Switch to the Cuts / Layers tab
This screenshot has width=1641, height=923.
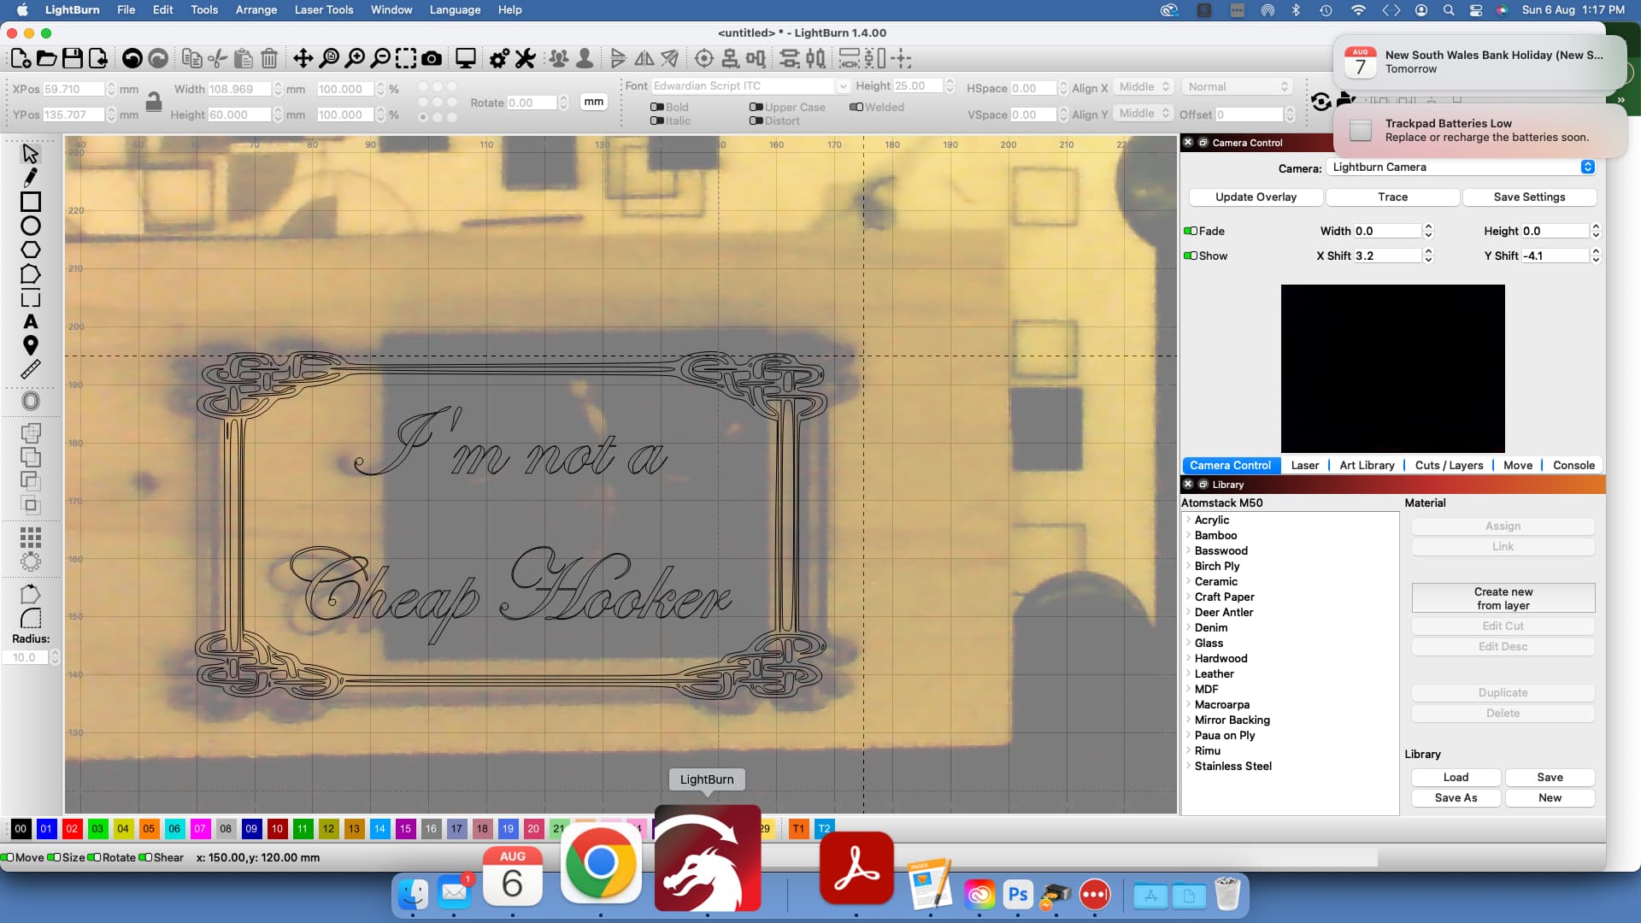(1450, 465)
